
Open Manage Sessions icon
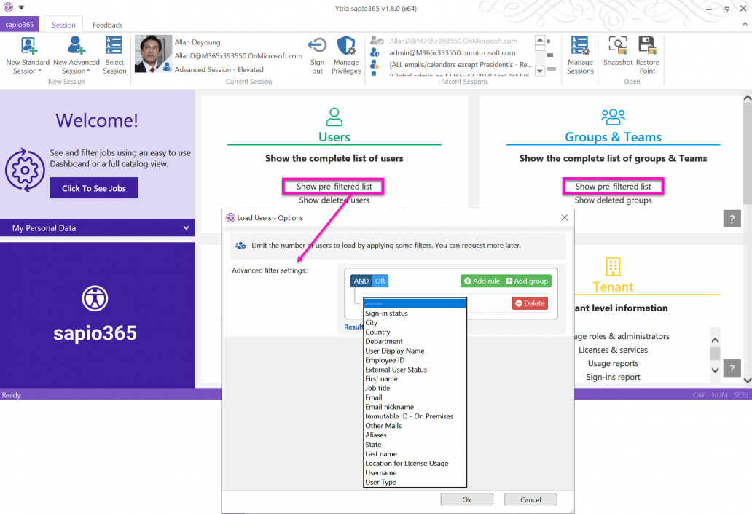point(580,46)
